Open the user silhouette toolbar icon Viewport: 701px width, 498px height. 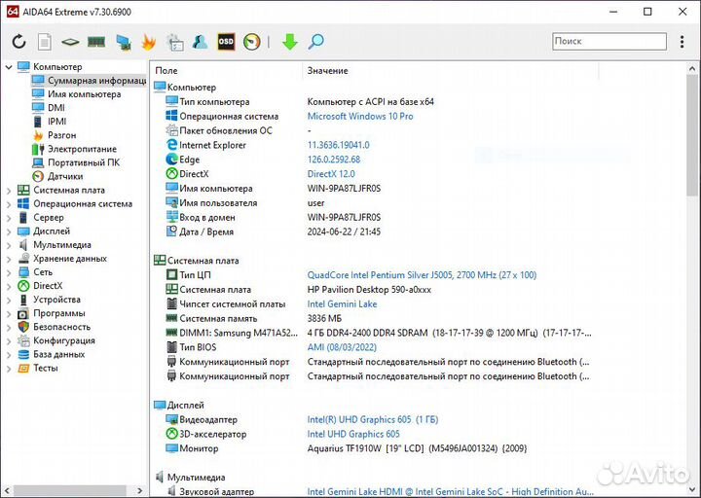[x=200, y=42]
